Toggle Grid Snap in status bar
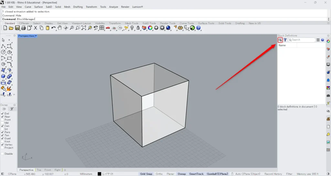 tap(146, 174)
